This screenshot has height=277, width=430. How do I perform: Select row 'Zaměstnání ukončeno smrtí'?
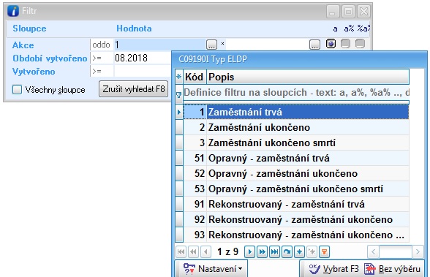[x=296, y=143]
